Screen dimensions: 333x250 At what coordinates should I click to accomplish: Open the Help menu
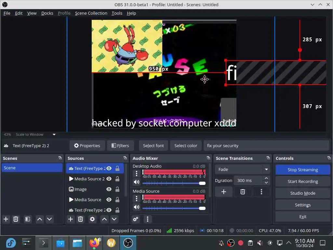pos(131,13)
